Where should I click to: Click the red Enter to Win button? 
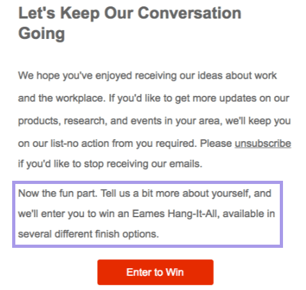[x=155, y=272]
